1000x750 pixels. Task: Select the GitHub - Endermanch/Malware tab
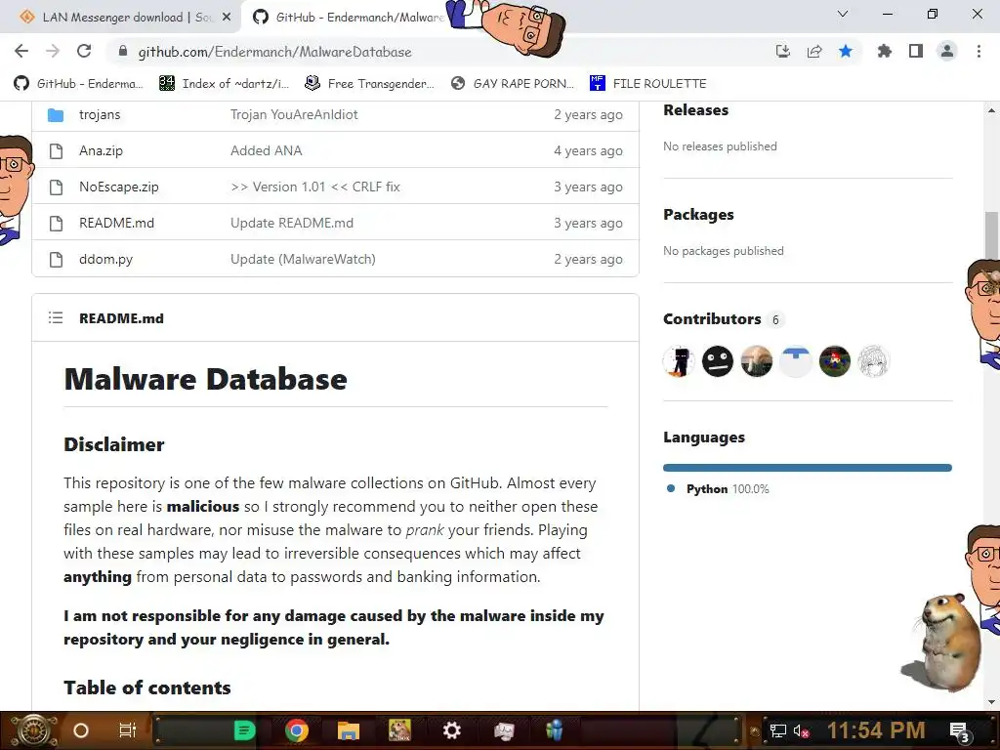[x=348, y=18]
